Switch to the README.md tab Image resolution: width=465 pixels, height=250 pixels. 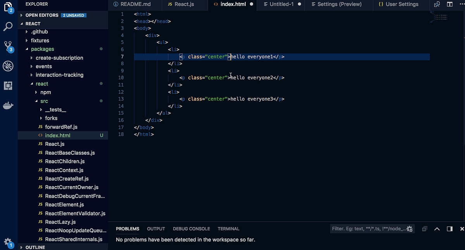click(x=135, y=5)
